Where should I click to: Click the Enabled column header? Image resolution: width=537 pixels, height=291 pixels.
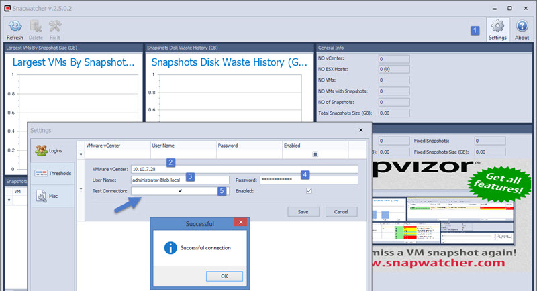pyautogui.click(x=315, y=145)
